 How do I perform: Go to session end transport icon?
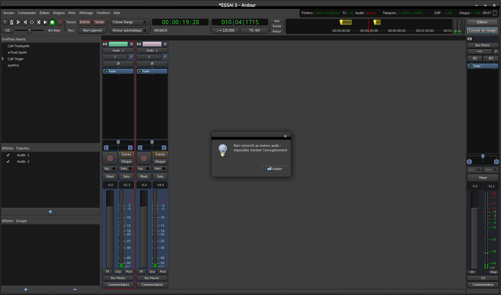click(25, 22)
